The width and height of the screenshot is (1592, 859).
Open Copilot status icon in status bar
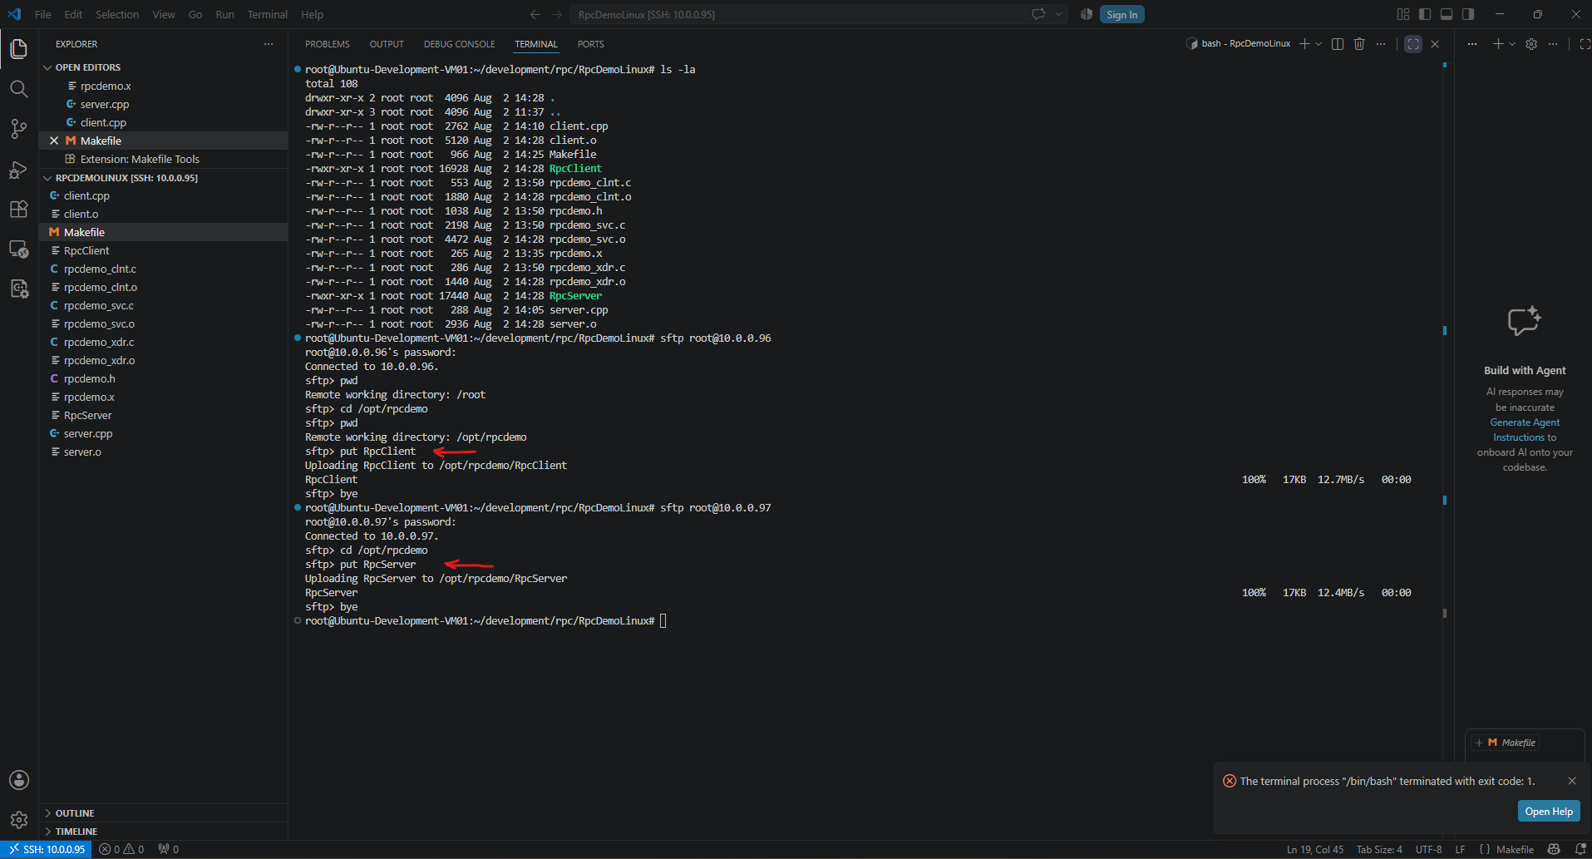1554,849
